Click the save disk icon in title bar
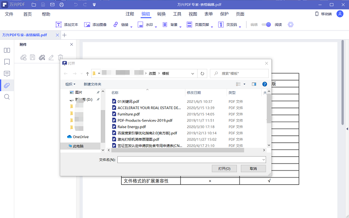This screenshot has height=218, width=349. (x=43, y=5)
